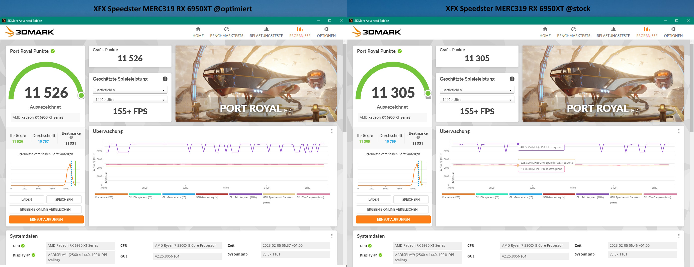
Task: Click 3DMark logo in stock window
Action: coord(376,32)
